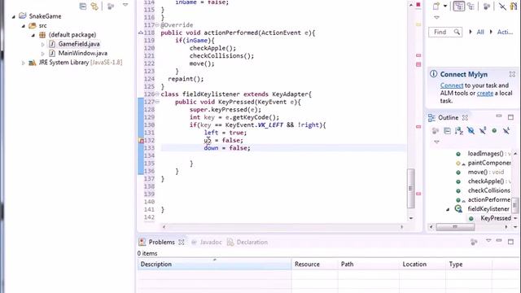Toggle Hide Fields in Outline
The height and width of the screenshot is (293, 521).
[x=471, y=131]
